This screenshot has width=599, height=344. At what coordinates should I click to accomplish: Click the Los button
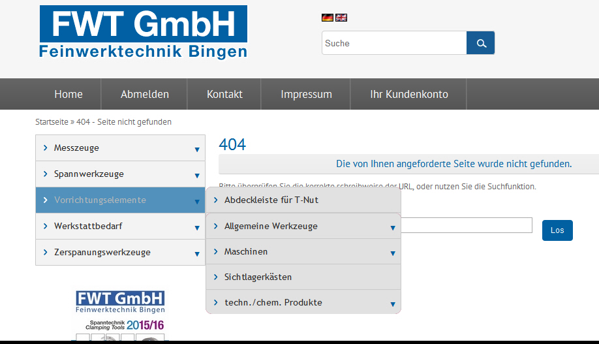click(x=557, y=230)
